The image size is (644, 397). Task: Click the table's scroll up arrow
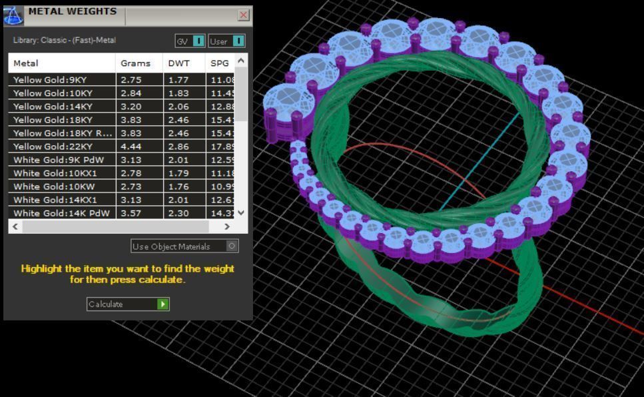[241, 61]
